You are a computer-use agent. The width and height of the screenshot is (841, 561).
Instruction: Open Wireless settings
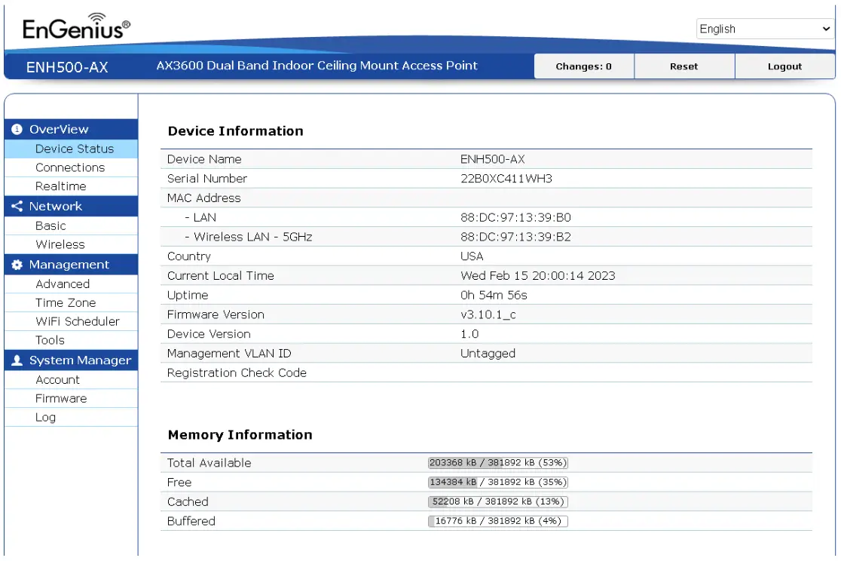click(59, 244)
